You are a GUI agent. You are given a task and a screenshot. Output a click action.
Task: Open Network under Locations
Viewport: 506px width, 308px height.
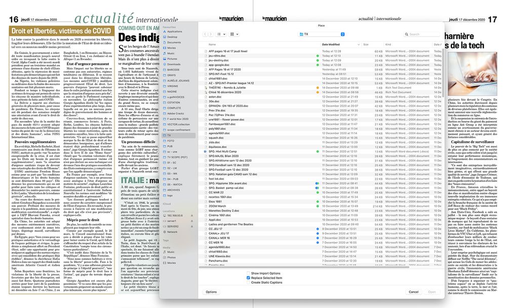coord(172,232)
